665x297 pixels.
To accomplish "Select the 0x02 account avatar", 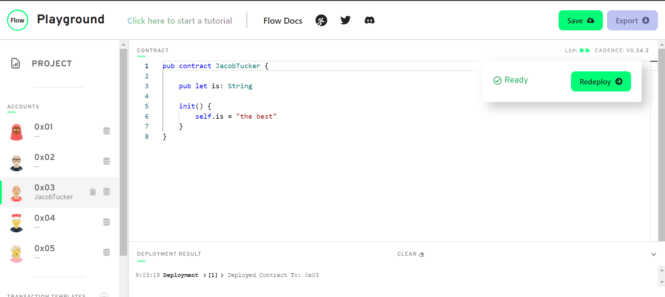I will point(16,162).
